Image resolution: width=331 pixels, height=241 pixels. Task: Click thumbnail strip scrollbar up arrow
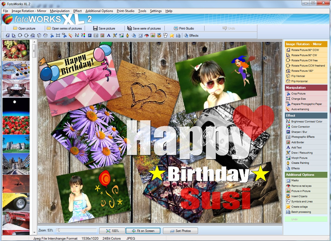[34, 42]
